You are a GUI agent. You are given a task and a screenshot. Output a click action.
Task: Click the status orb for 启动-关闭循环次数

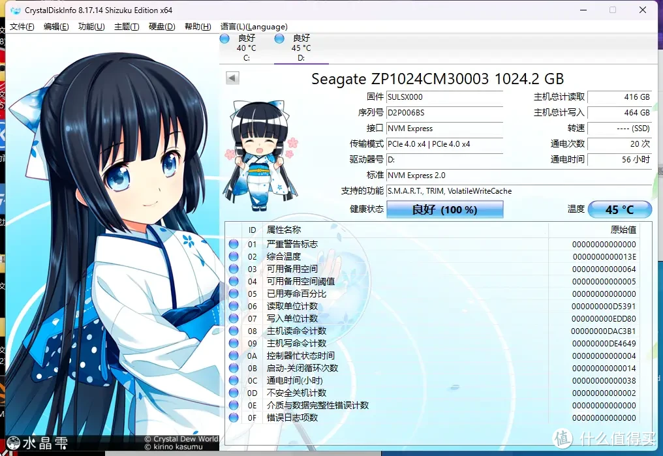[x=234, y=368]
